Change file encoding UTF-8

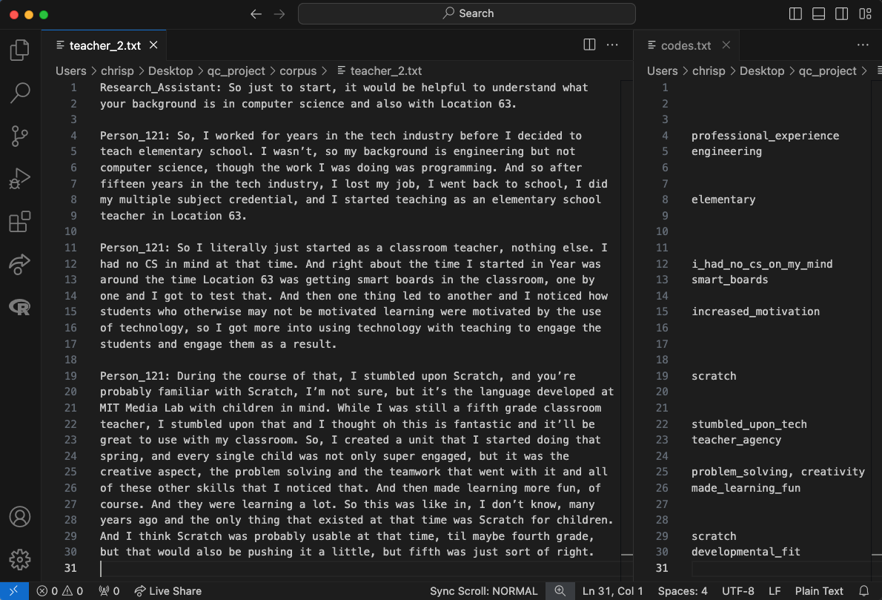[738, 591]
